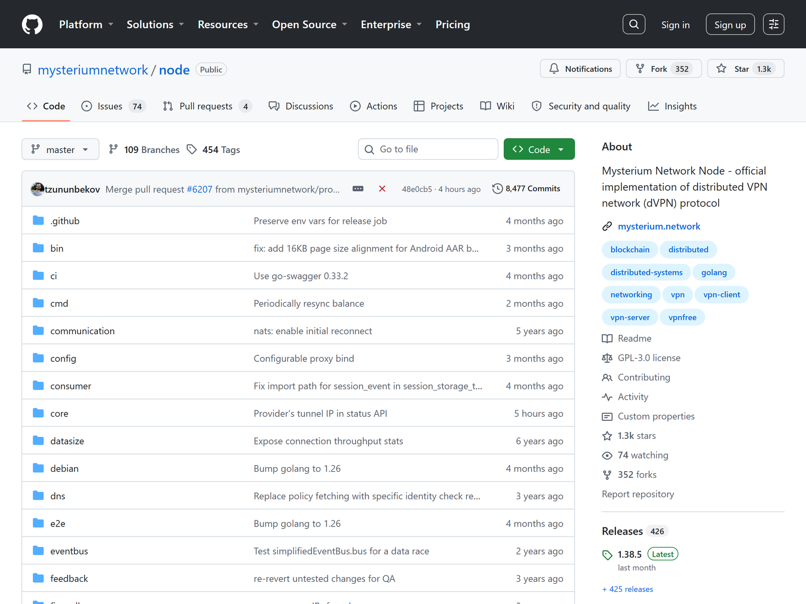Click the failed status X icon
This screenshot has width=806, height=604.
coord(382,189)
